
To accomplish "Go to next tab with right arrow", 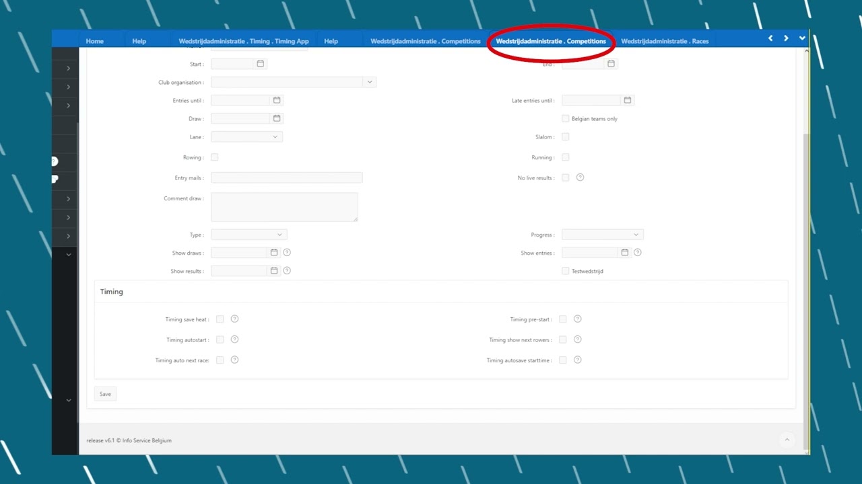I will 786,38.
